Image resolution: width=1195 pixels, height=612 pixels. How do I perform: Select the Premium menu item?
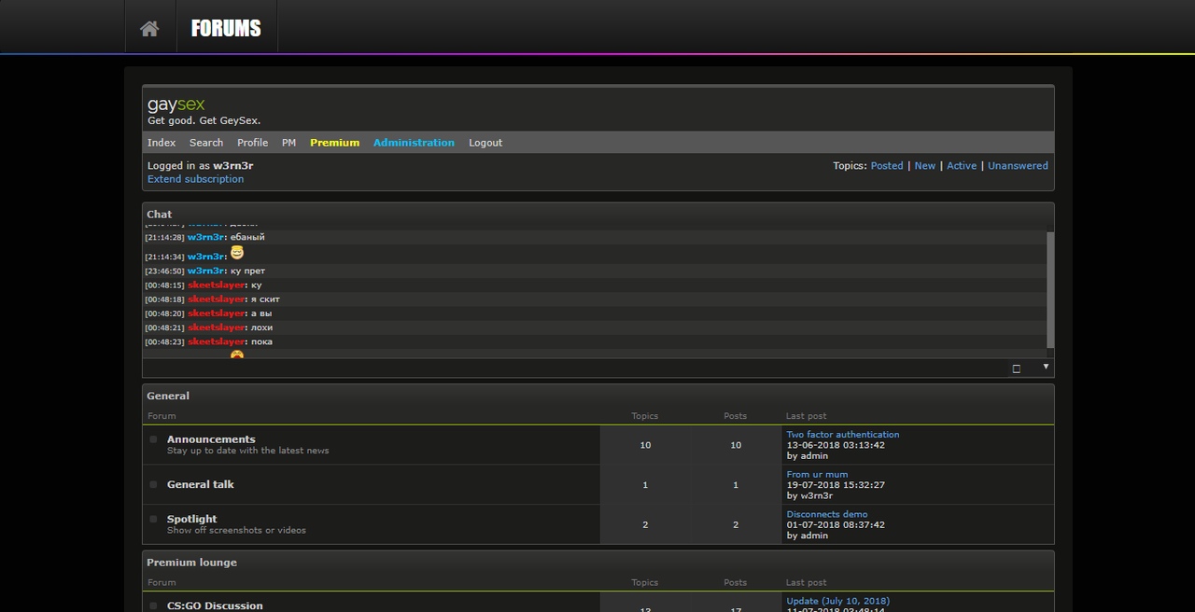[x=334, y=143]
